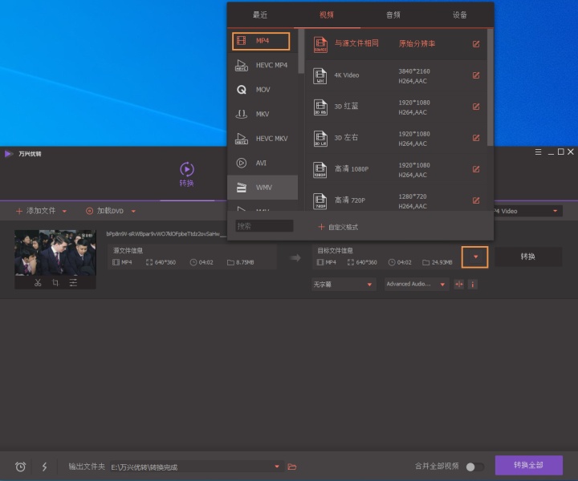Screen dimensions: 578x481
Task: Select 高清 720P preset row
Action: [x=397, y=199]
